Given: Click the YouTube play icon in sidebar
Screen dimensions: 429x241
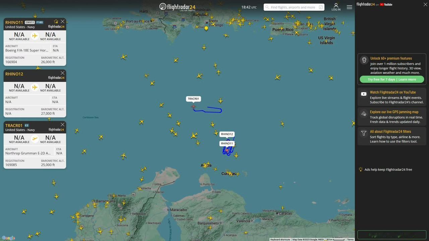Looking at the screenshot, I should 364,94.
